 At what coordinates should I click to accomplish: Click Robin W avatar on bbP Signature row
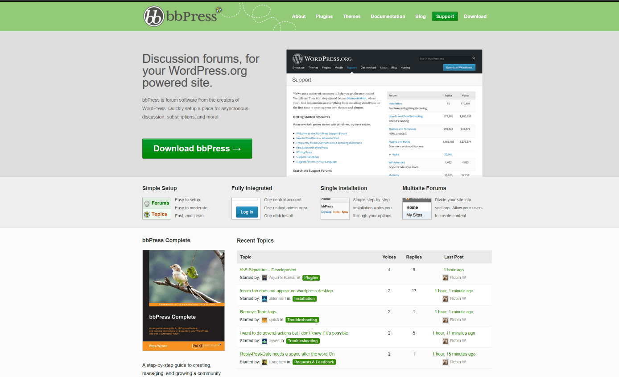[445, 278]
